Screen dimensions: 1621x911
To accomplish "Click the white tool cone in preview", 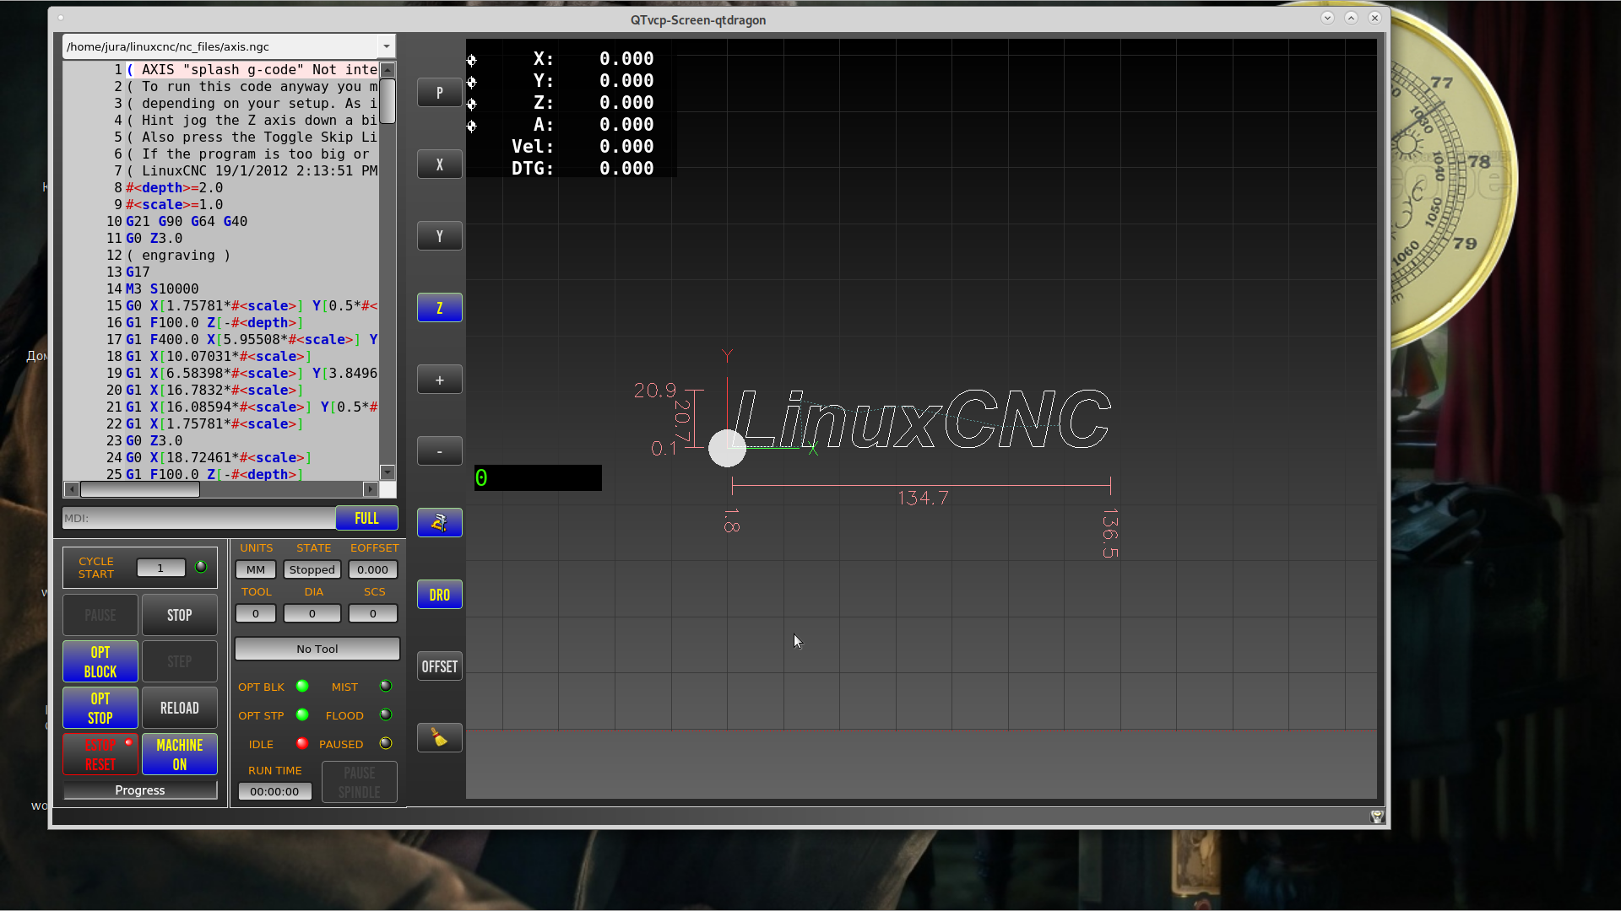I will click(727, 448).
